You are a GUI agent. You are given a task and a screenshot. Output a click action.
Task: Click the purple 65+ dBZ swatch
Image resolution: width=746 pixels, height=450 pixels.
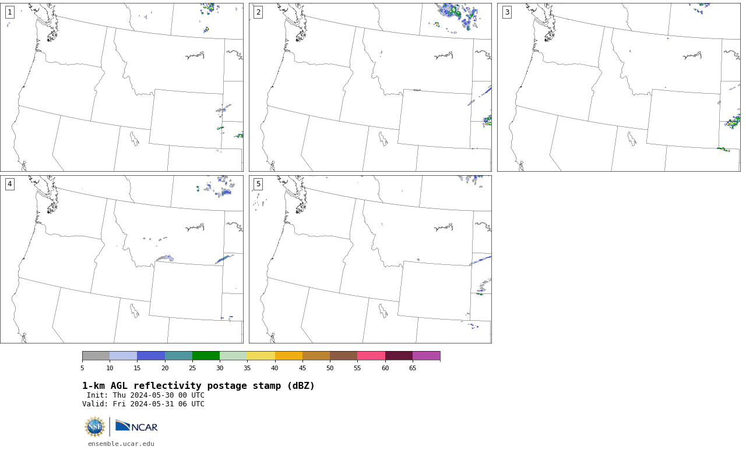426,356
